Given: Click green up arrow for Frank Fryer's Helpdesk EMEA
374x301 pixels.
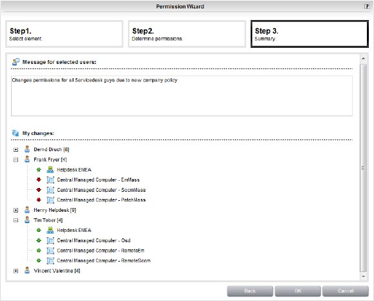Looking at the screenshot, I should (39, 170).
